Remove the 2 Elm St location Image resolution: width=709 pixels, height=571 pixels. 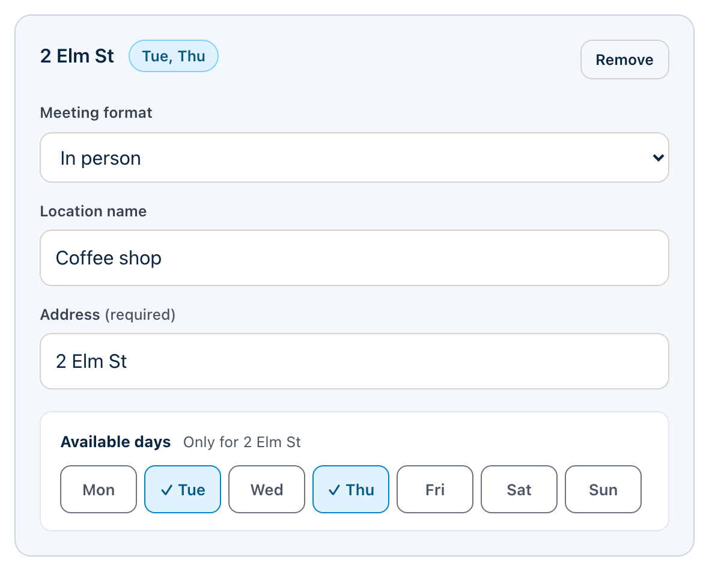[x=624, y=60]
